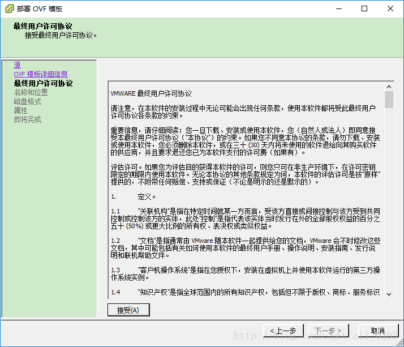The height and width of the screenshot is (347, 404).
Task: Open the OVF 模板详细信息 step link
Action: tap(41, 74)
